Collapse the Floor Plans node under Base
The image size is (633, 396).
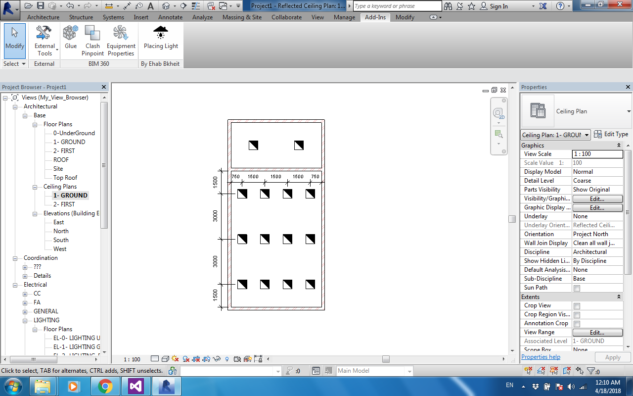click(35, 124)
